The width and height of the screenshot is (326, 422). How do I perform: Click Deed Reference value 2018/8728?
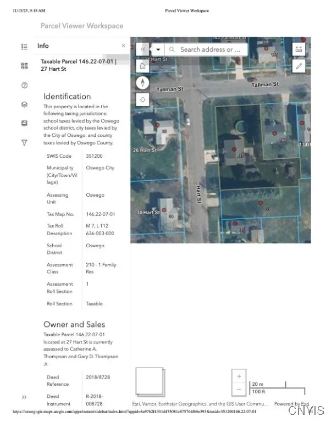pyautogui.click(x=98, y=377)
